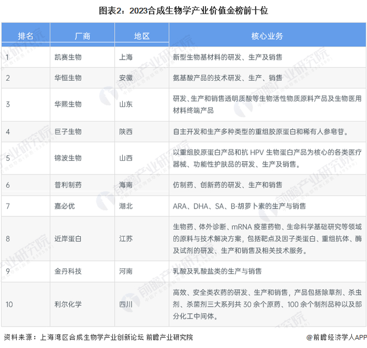The height and width of the screenshot is (348, 367).
Task: Click the text '材料终端产品'
Action: tap(193, 110)
